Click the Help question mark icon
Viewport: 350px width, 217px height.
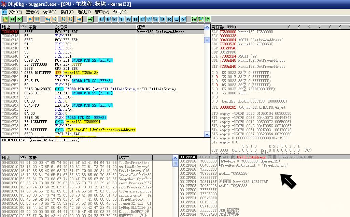(208, 19)
